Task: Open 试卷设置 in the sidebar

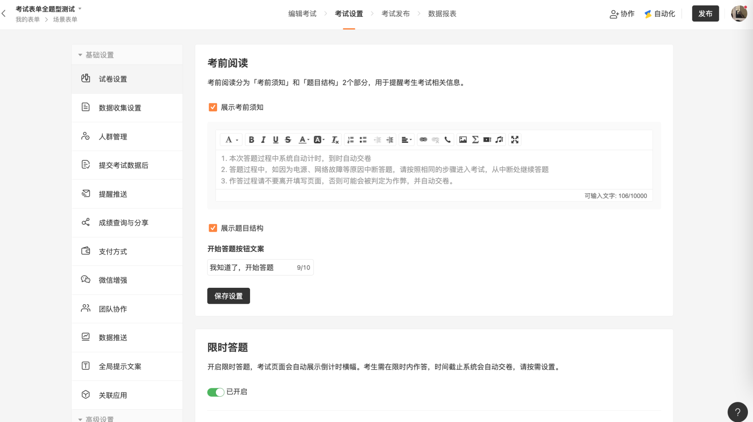Action: tap(127, 79)
